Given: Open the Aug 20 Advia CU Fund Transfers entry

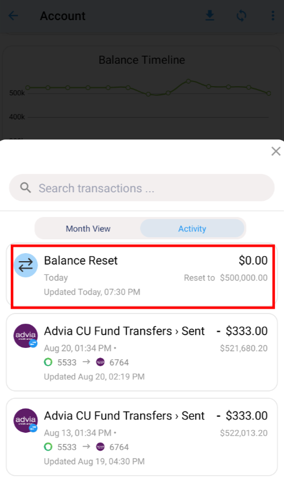Looking at the screenshot, I should pyautogui.click(x=142, y=352).
